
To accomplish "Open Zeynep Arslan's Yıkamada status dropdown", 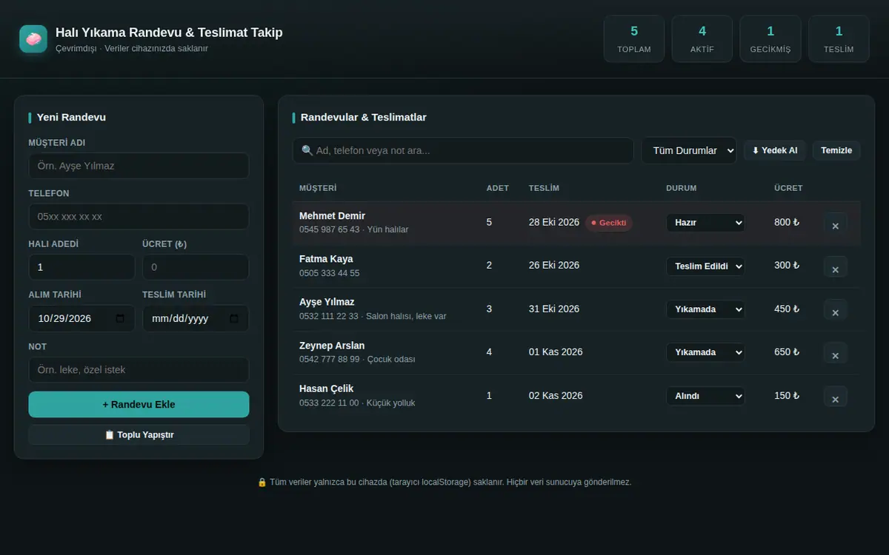I will pyautogui.click(x=705, y=352).
